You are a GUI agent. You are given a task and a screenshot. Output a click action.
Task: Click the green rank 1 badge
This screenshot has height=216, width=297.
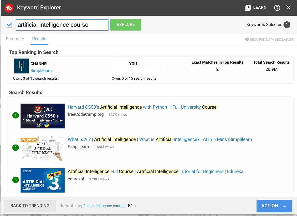(16, 115)
